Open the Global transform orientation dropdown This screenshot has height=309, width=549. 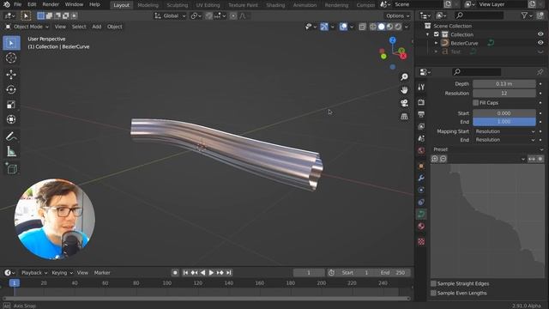coord(170,15)
